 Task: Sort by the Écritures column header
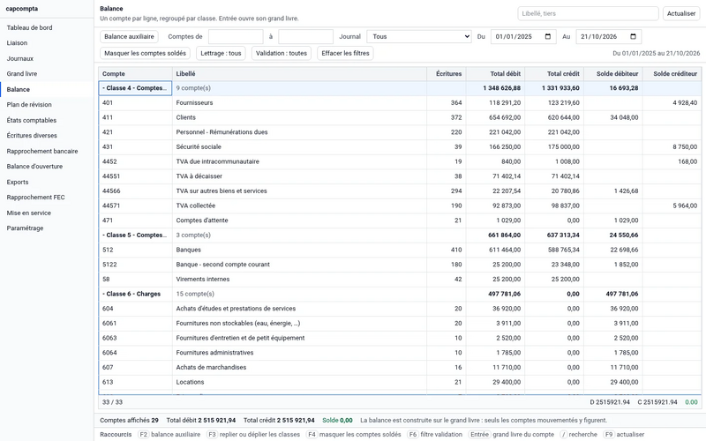447,74
